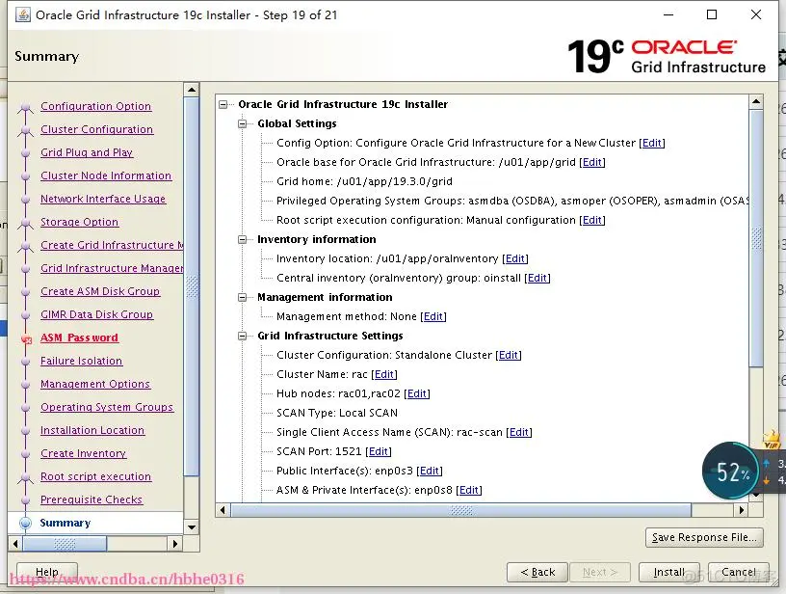Select the current Summary step

click(65, 523)
